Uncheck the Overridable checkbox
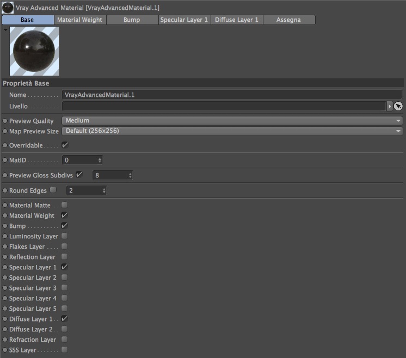Screen dimensions: 406x358 point(65,145)
